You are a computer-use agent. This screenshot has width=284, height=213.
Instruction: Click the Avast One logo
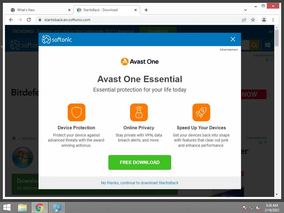140,62
